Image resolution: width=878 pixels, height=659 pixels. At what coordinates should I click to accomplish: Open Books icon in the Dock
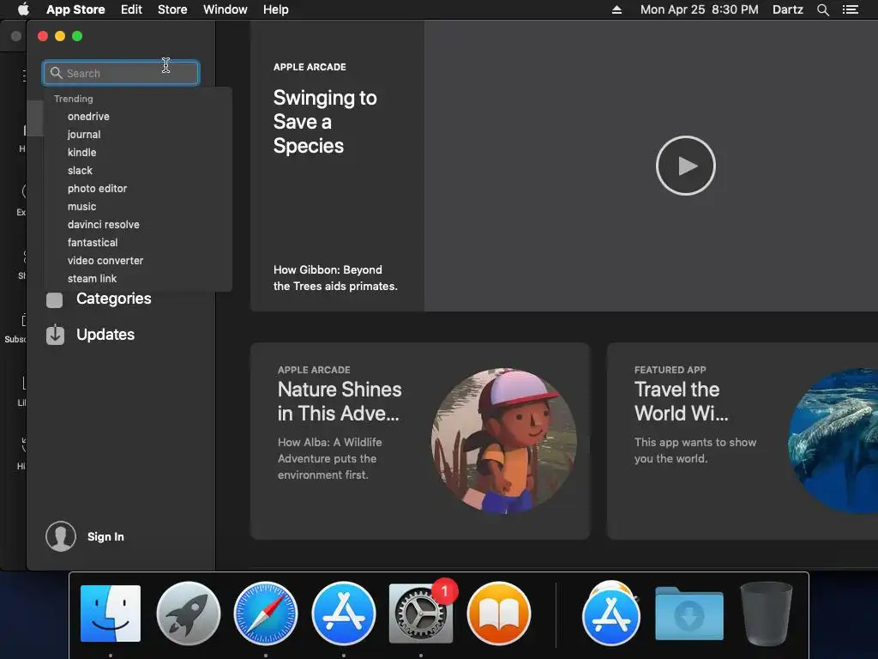click(498, 614)
